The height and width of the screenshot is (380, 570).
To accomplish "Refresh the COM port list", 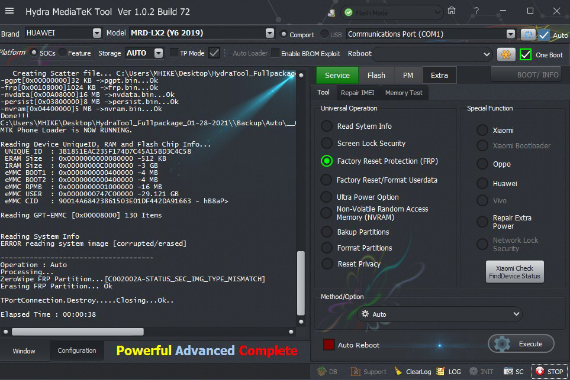I will (528, 34).
